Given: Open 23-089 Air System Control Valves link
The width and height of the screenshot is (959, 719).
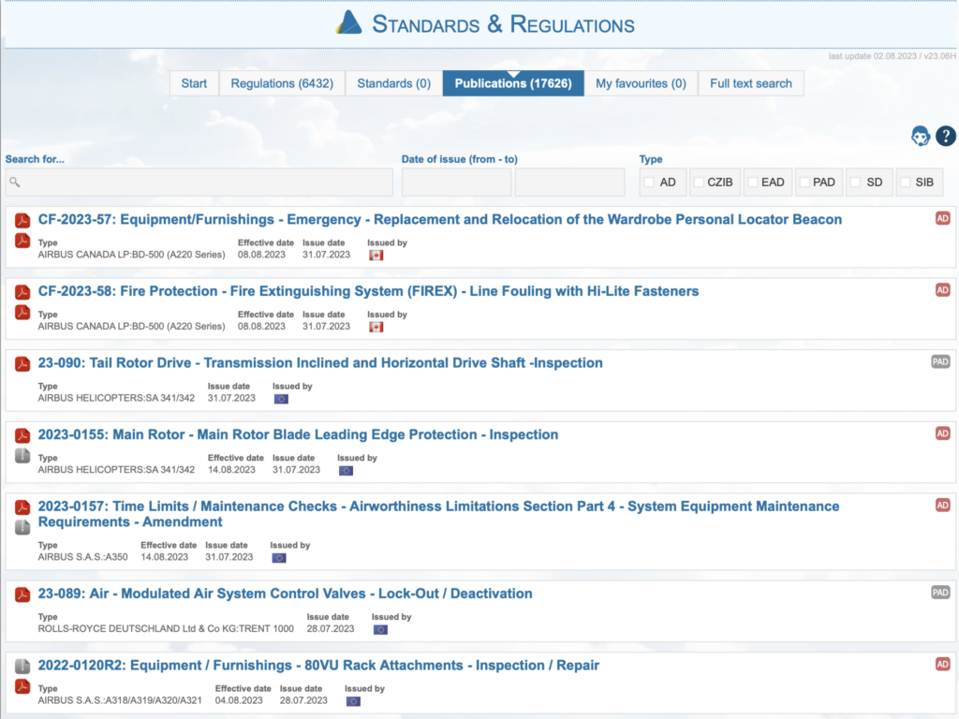Looking at the screenshot, I should click(285, 594).
